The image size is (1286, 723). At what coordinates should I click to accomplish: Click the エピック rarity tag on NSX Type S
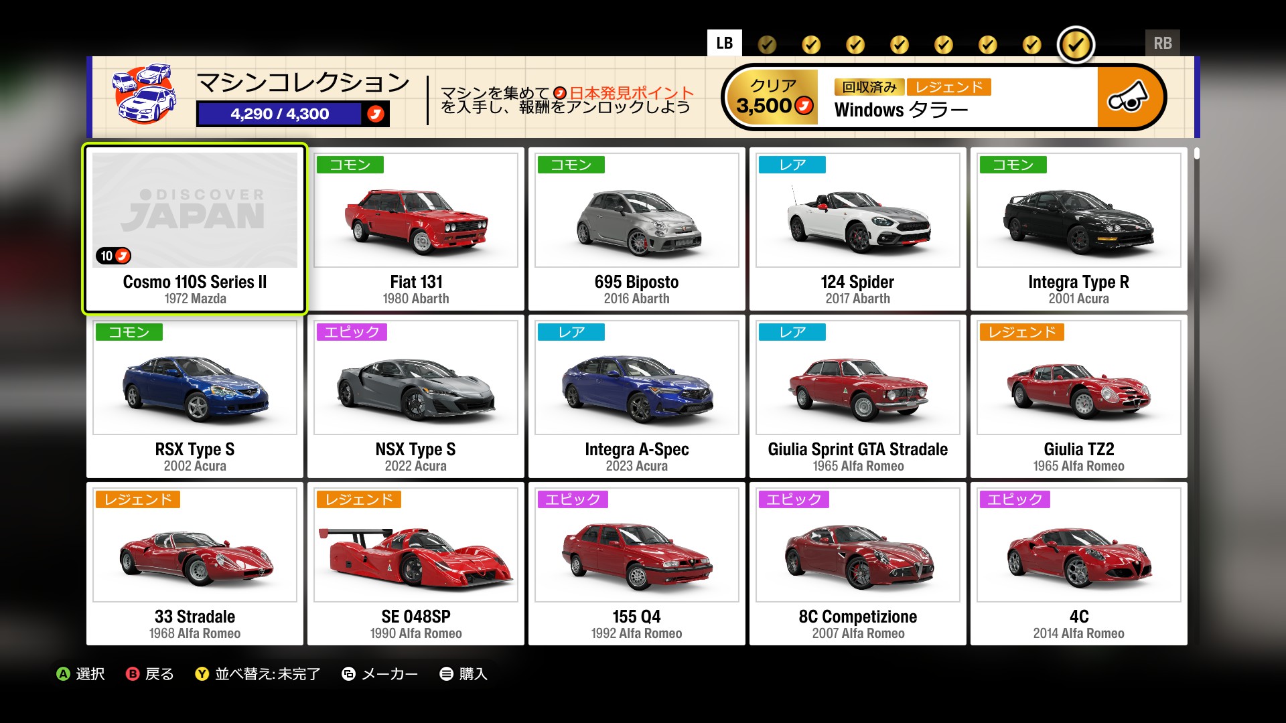(352, 332)
